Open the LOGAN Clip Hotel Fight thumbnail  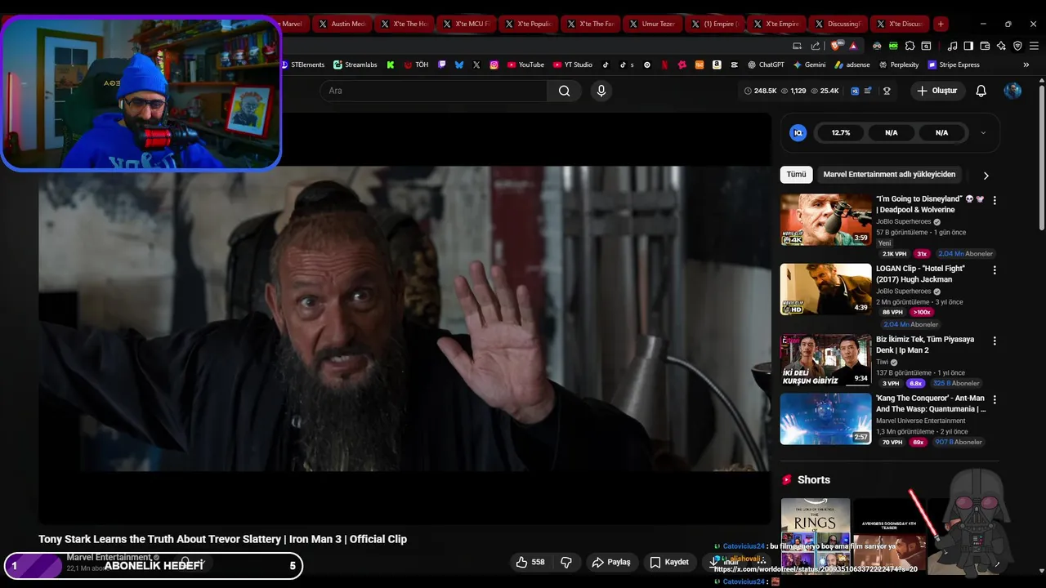tap(825, 289)
